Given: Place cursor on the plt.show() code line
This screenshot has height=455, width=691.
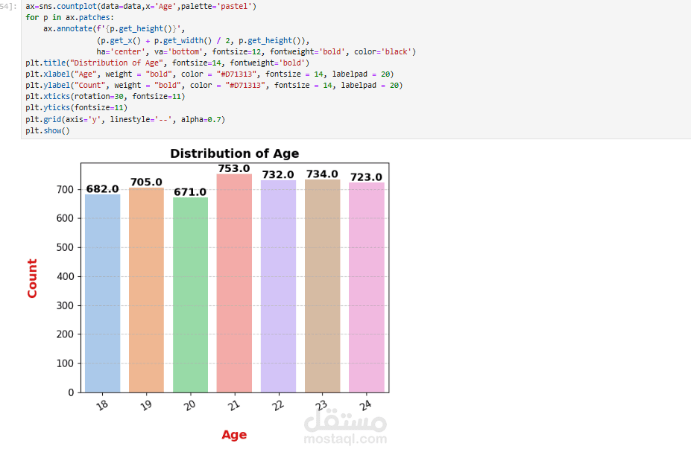Looking at the screenshot, I should [47, 130].
